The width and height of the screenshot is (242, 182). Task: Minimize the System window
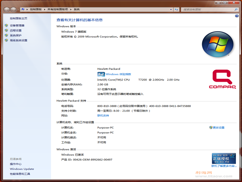tap(218, 2)
